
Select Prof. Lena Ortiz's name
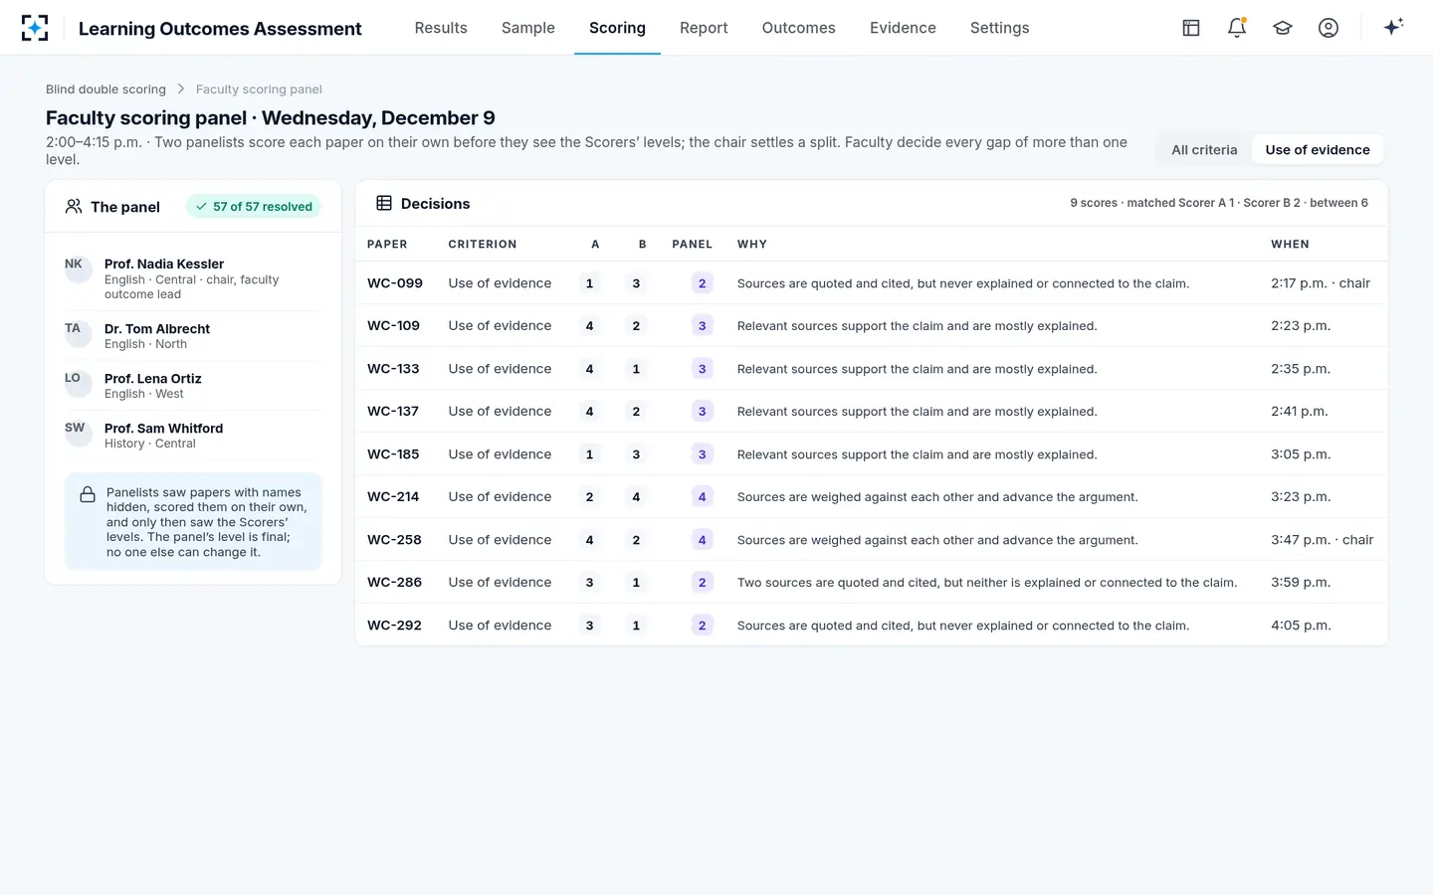click(153, 379)
